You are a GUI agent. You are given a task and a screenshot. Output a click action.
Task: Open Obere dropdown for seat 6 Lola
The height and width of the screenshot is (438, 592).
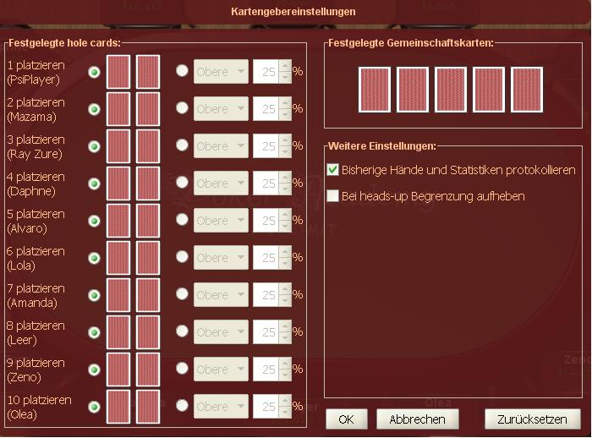tap(221, 258)
